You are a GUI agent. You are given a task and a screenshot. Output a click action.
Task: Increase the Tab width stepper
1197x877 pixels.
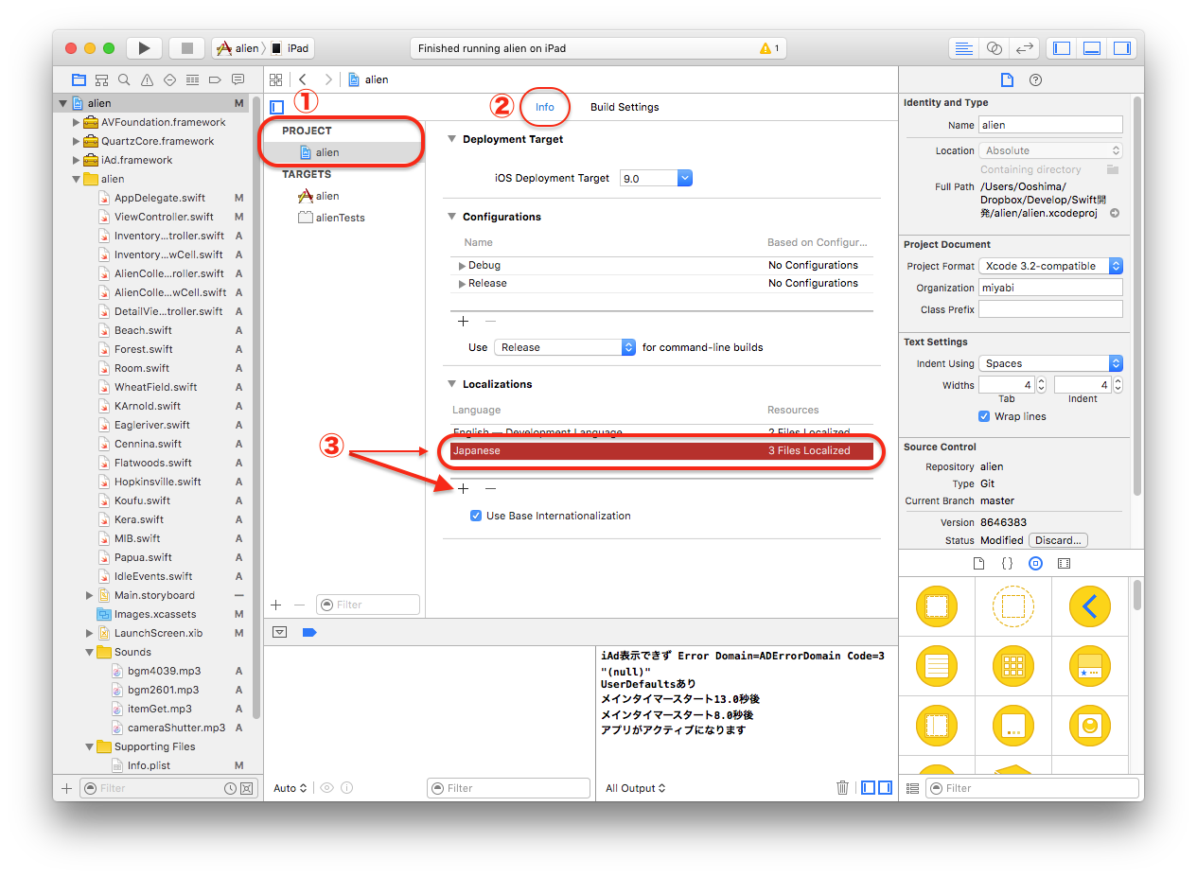point(1041,381)
